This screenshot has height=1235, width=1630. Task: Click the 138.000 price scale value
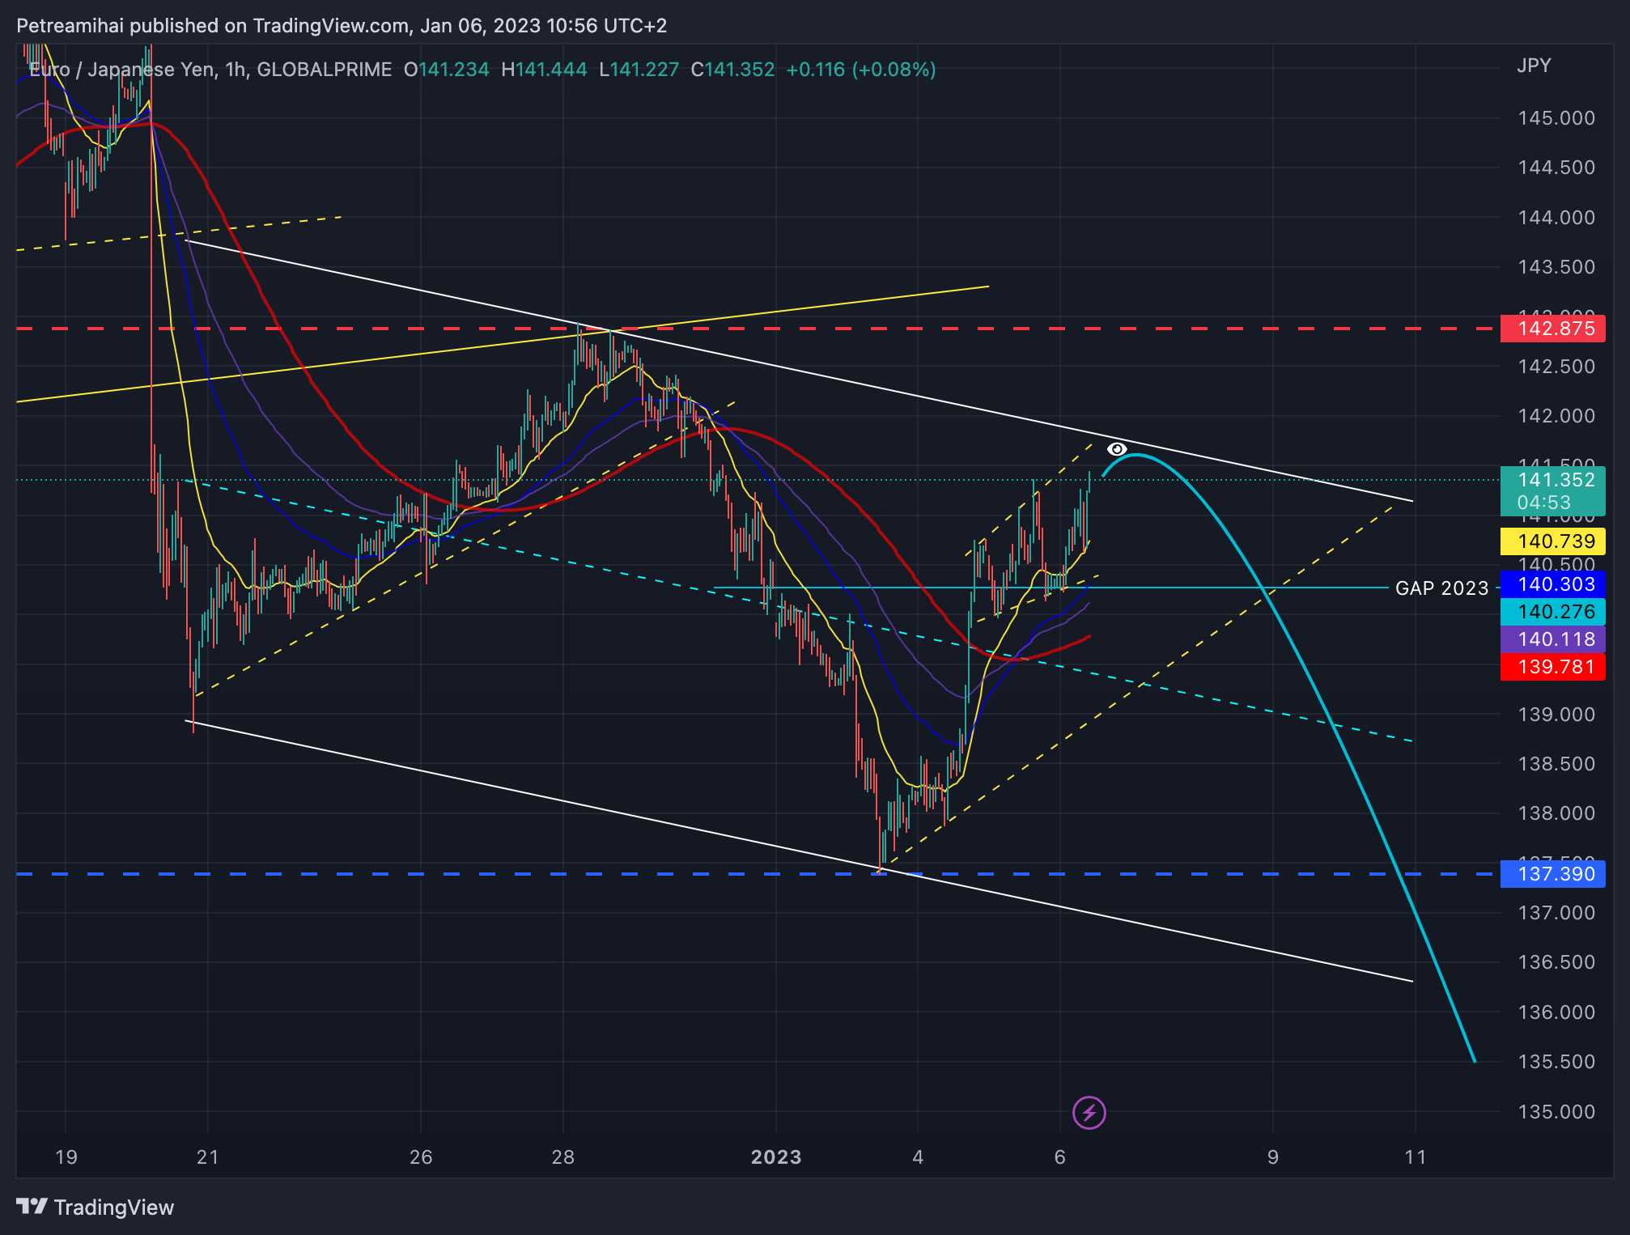pos(1556,813)
